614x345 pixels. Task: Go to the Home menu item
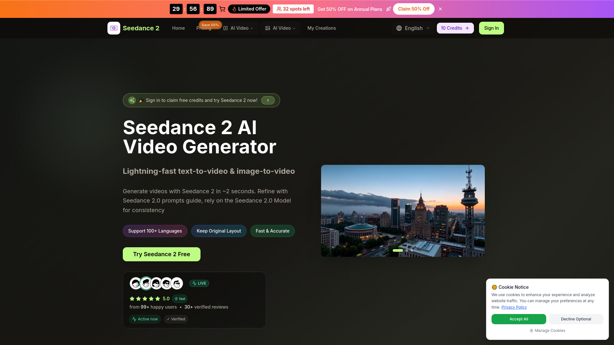178,28
